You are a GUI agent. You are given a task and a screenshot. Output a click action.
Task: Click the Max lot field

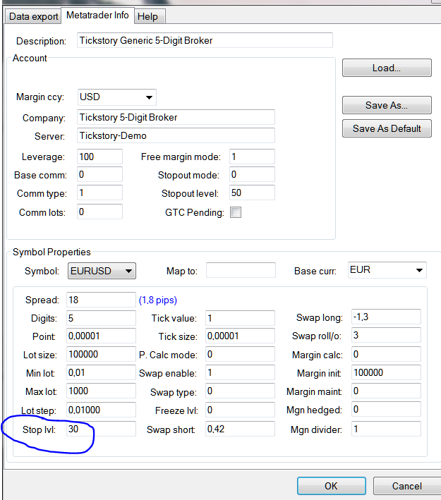[101, 391]
